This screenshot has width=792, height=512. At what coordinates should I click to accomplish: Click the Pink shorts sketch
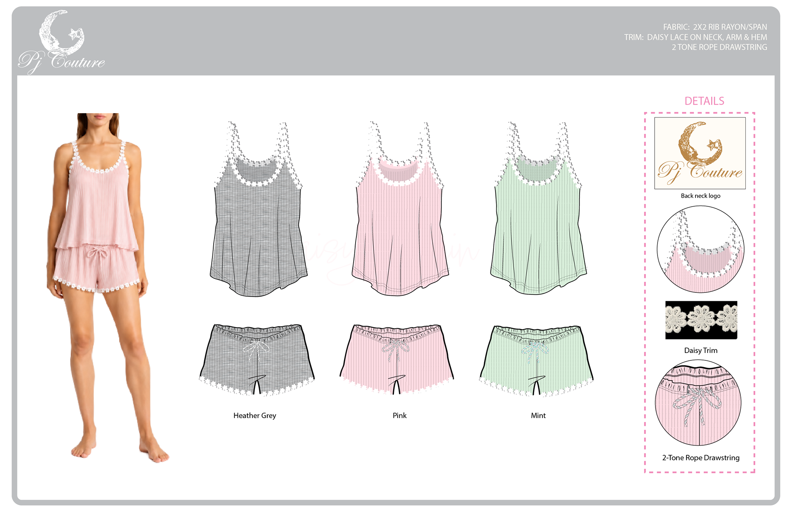click(x=397, y=360)
